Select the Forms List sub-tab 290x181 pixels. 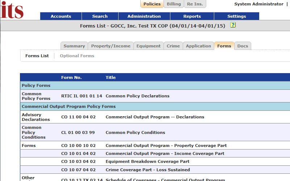pyautogui.click(x=37, y=56)
